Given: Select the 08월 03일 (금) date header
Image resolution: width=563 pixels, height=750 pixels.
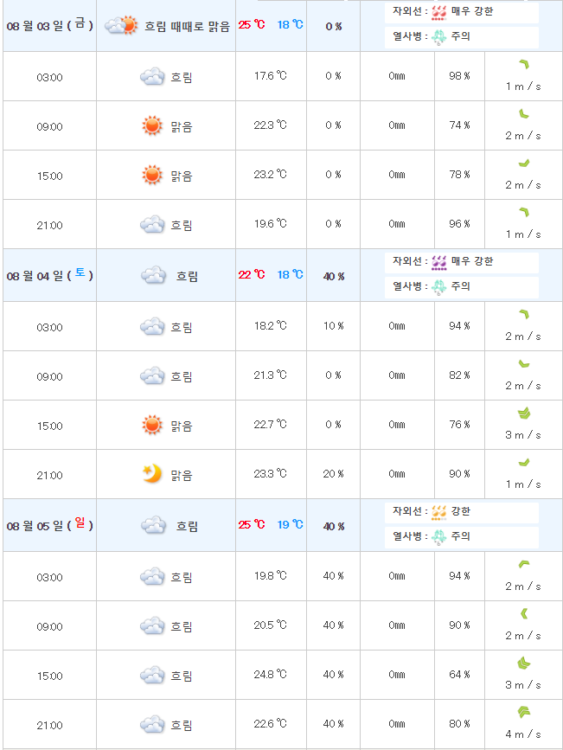Looking at the screenshot, I should [x=49, y=25].
